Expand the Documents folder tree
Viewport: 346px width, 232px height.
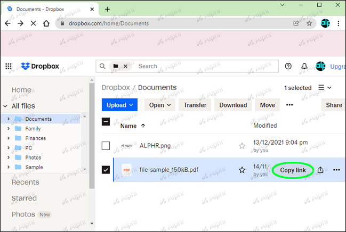pyautogui.click(x=9, y=119)
